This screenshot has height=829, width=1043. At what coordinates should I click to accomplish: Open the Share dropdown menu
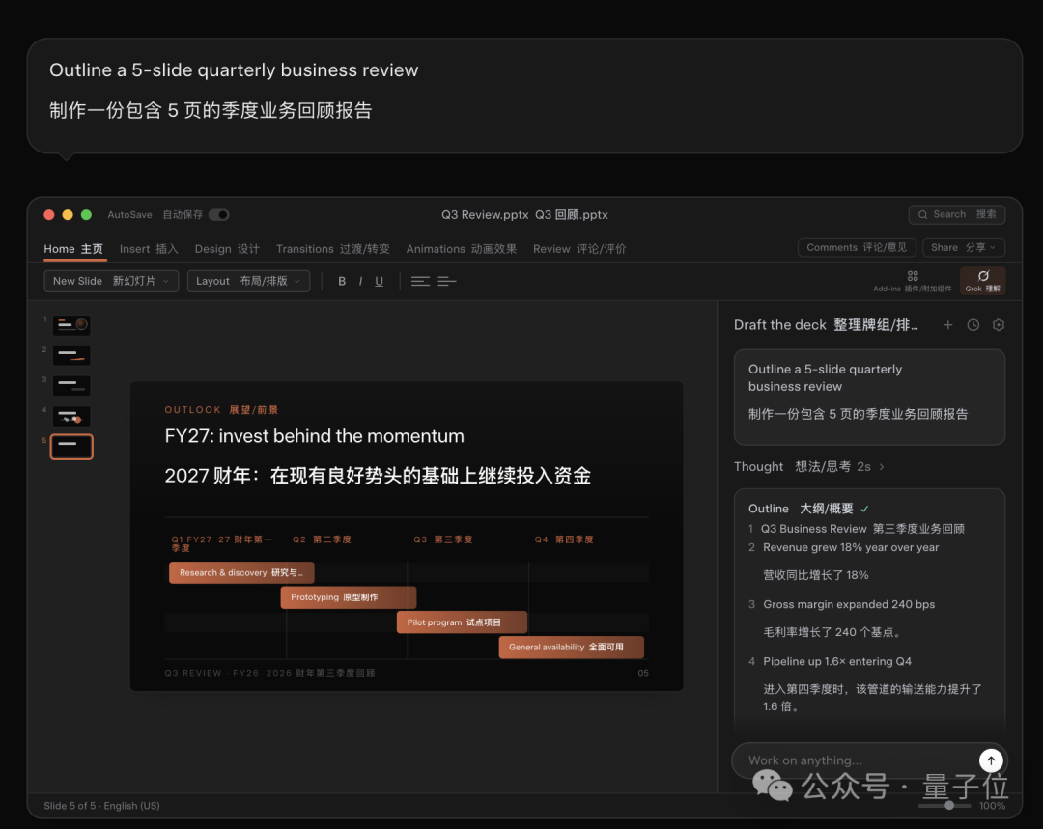click(964, 247)
